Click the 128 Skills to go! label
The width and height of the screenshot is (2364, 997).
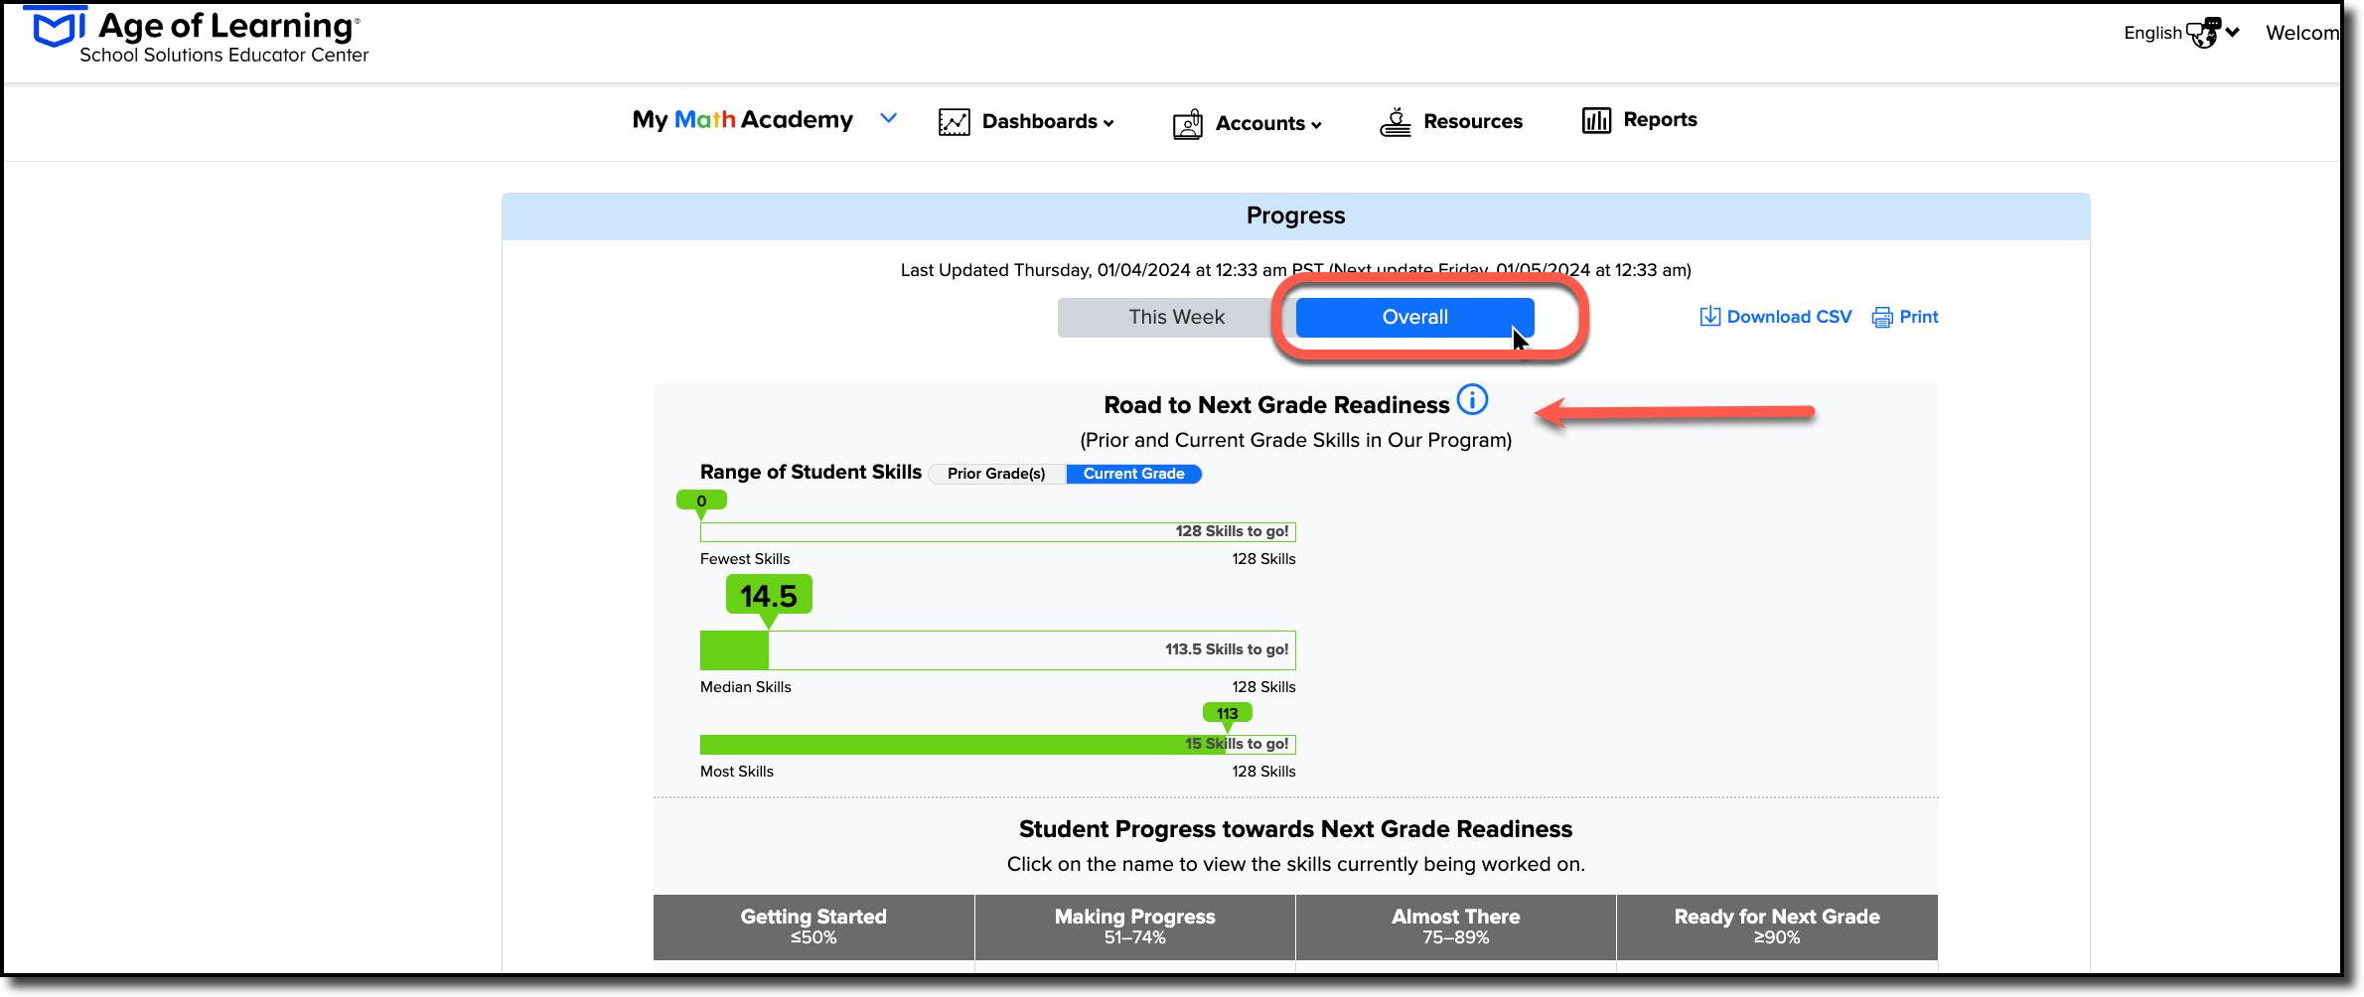pos(1232,531)
